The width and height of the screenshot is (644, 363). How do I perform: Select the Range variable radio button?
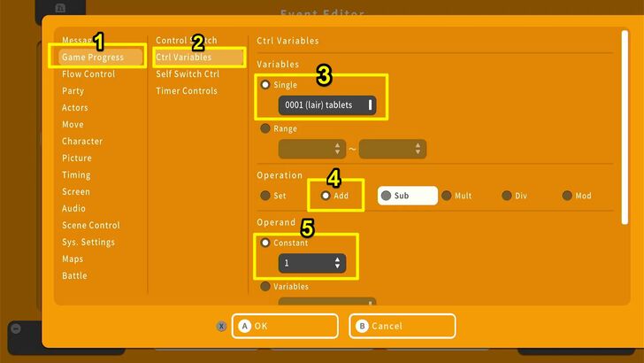pos(265,128)
